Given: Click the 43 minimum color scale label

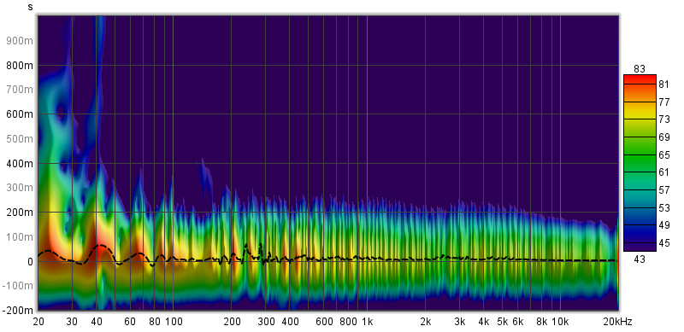Looking at the screenshot, I should (x=640, y=259).
